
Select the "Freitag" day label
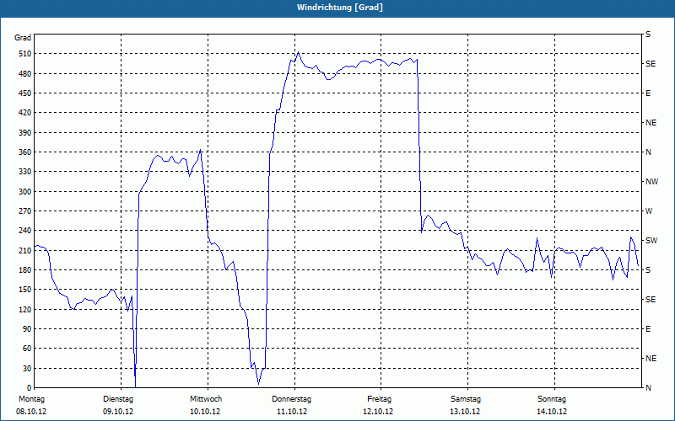(379, 399)
